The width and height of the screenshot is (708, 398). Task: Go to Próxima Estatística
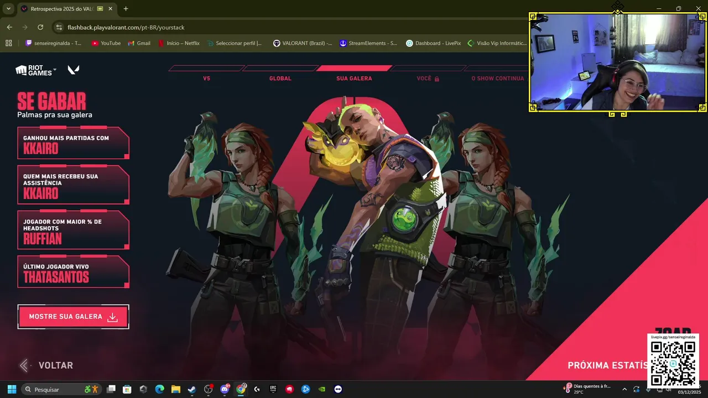tap(607, 365)
